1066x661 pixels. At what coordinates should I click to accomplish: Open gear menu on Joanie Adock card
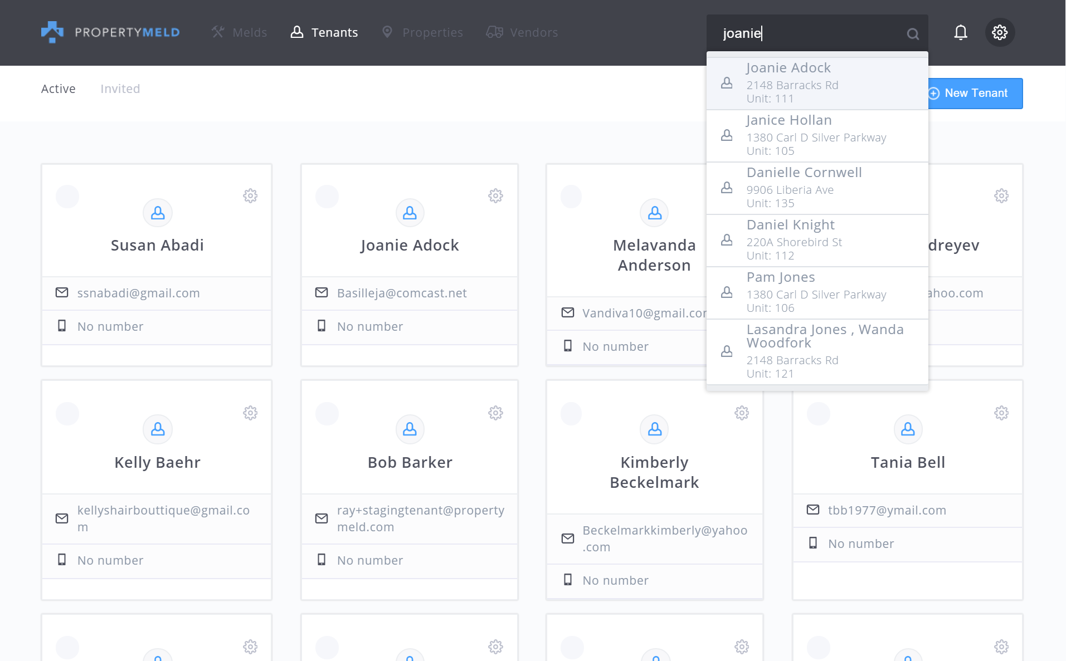495,196
